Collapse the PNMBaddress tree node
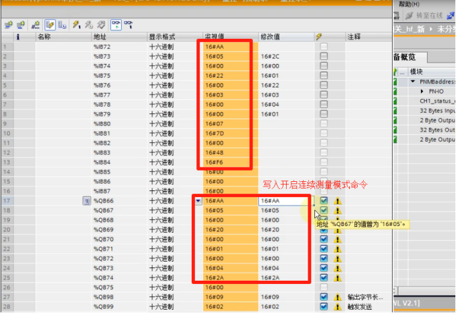 coord(413,82)
